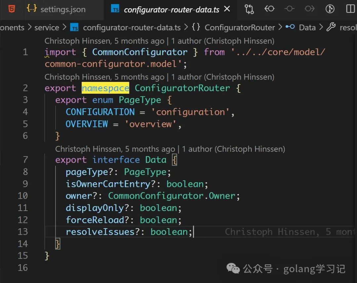
Task: Click the 'configuration' string literal
Action: tap(190, 112)
